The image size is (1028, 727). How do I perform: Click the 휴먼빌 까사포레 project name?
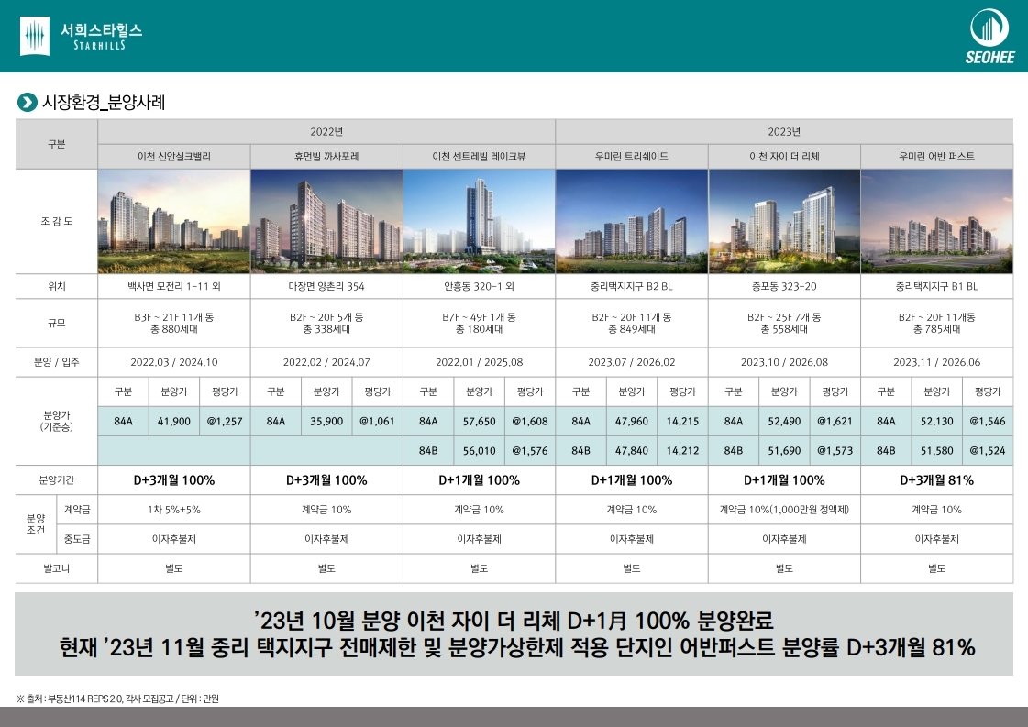coord(326,157)
